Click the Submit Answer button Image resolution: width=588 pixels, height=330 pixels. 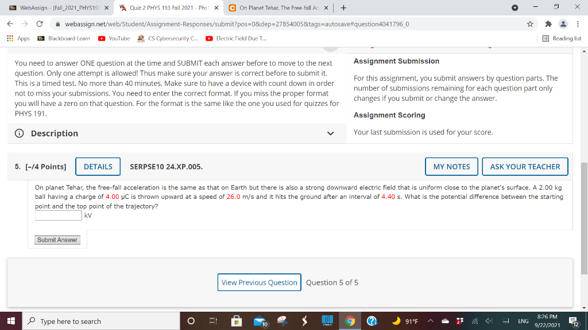pos(57,239)
